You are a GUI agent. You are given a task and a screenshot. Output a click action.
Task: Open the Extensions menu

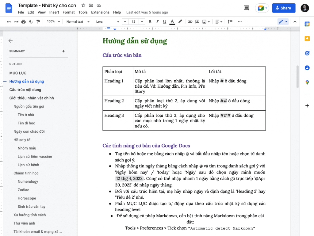coord(100,12)
